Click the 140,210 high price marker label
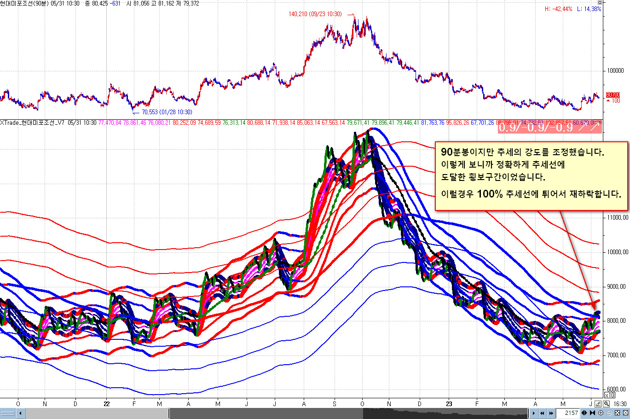 point(315,14)
